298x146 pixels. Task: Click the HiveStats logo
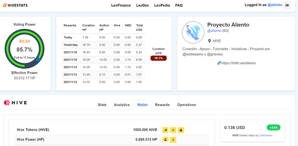click(15, 5)
